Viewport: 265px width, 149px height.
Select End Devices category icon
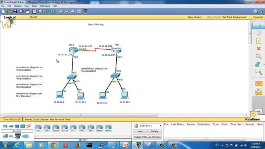tap(5, 136)
